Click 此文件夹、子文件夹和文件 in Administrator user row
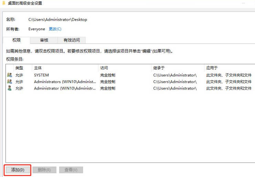This screenshot has width=255, height=177. coord(229,88)
